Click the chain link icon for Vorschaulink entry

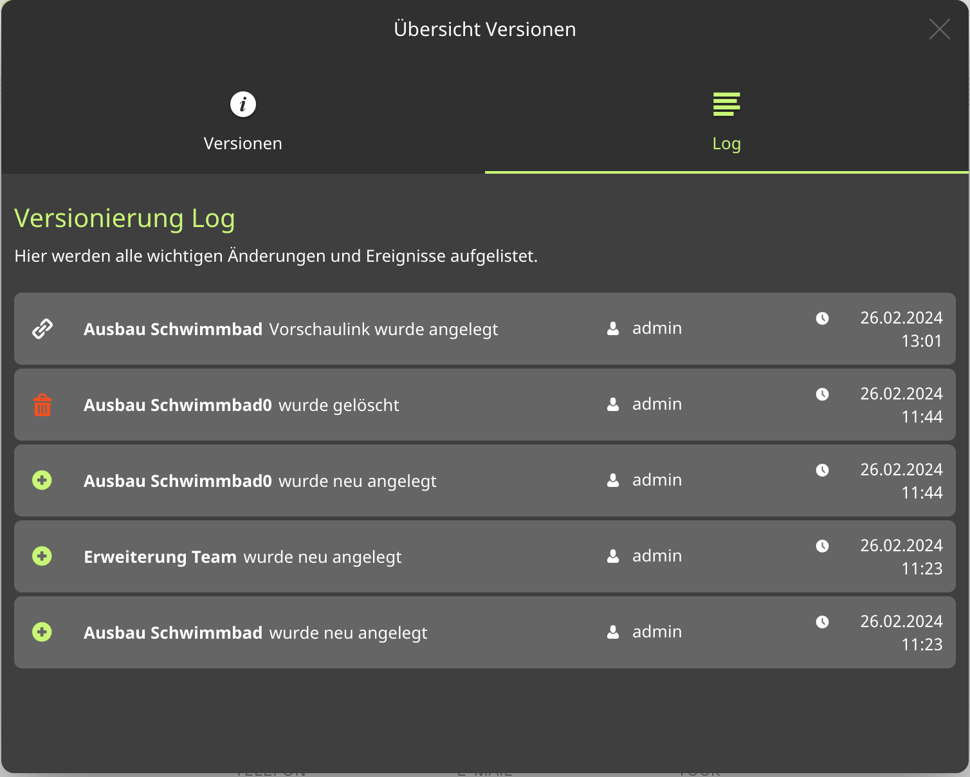pyautogui.click(x=42, y=329)
